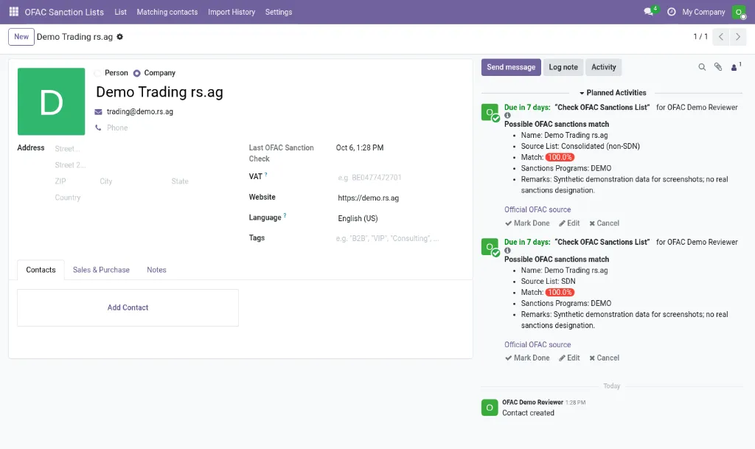Select the Person radio button
Viewport: 755px width, 449px height.
pyautogui.click(x=98, y=73)
